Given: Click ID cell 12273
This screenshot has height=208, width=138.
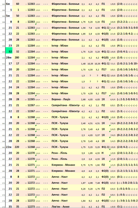Looking at the screenshot, I should click(x=31, y=207).
